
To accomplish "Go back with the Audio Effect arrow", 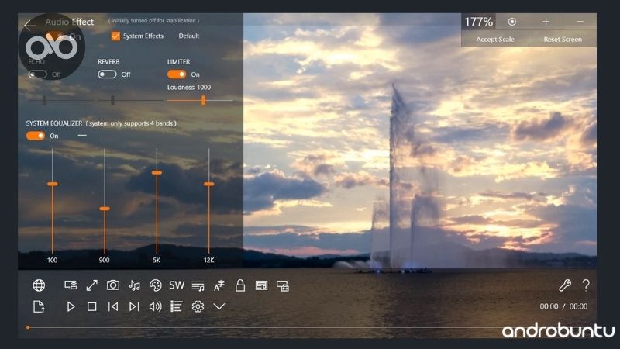I will (30, 26).
